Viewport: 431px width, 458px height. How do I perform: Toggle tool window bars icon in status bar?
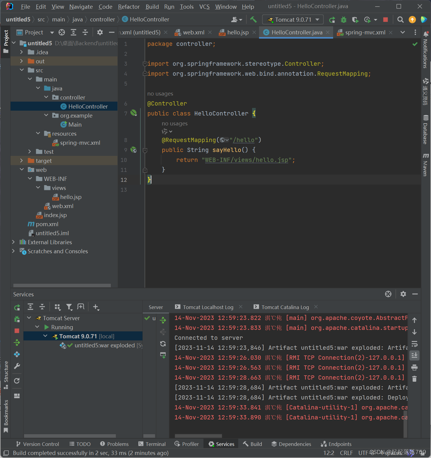pos(6,453)
